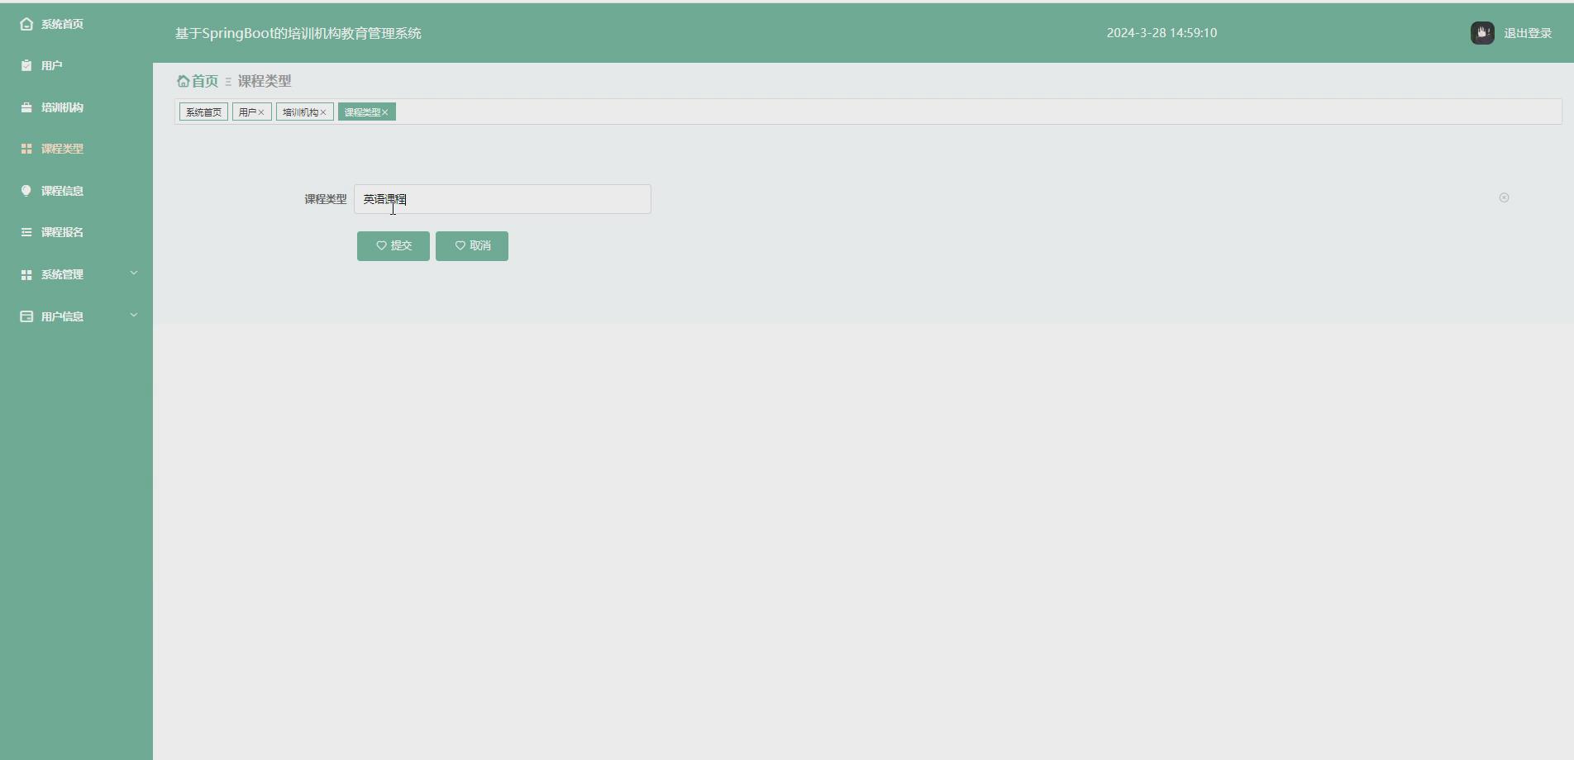
Task: Click the 退出登录 logout link
Action: click(1526, 33)
